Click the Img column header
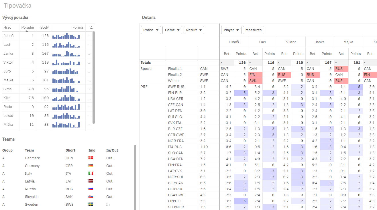 92,150
